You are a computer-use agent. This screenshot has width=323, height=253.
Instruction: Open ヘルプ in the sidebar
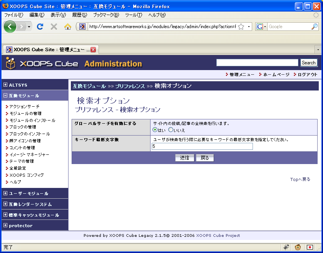click(x=15, y=182)
